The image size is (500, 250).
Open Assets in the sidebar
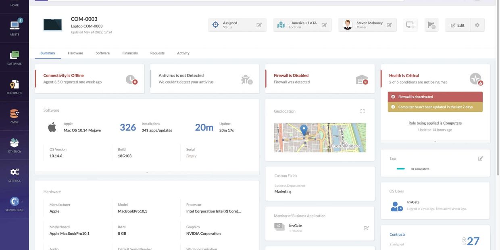[15, 28]
